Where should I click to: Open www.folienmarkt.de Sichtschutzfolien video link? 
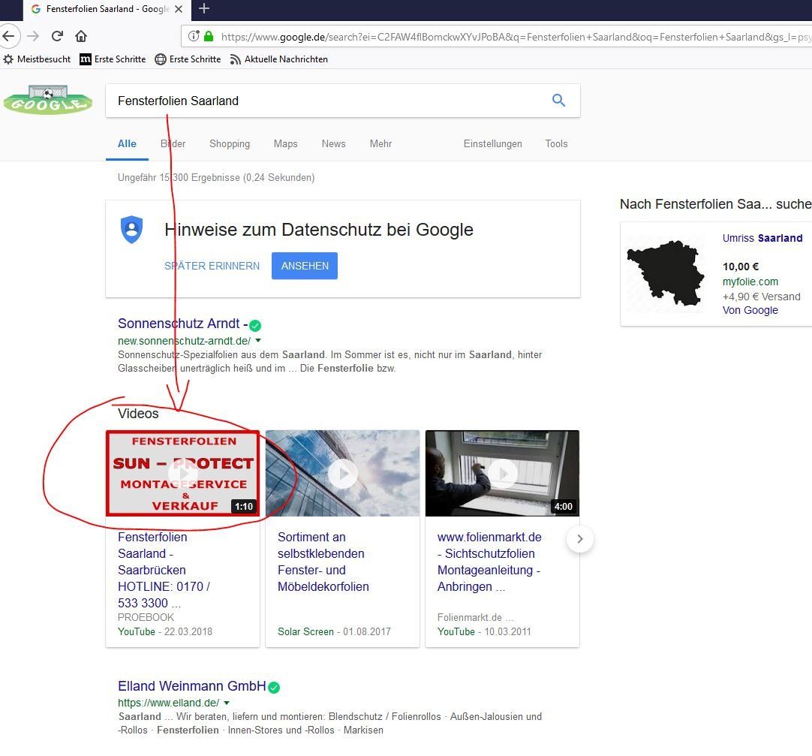489,562
